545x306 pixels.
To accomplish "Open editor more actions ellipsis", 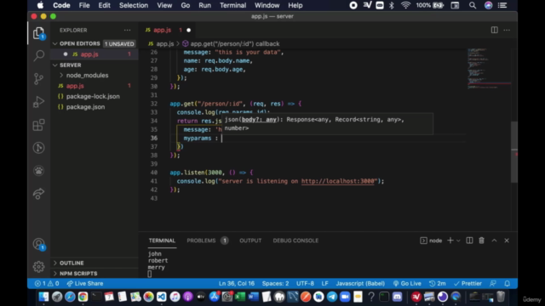I will pos(507,31).
